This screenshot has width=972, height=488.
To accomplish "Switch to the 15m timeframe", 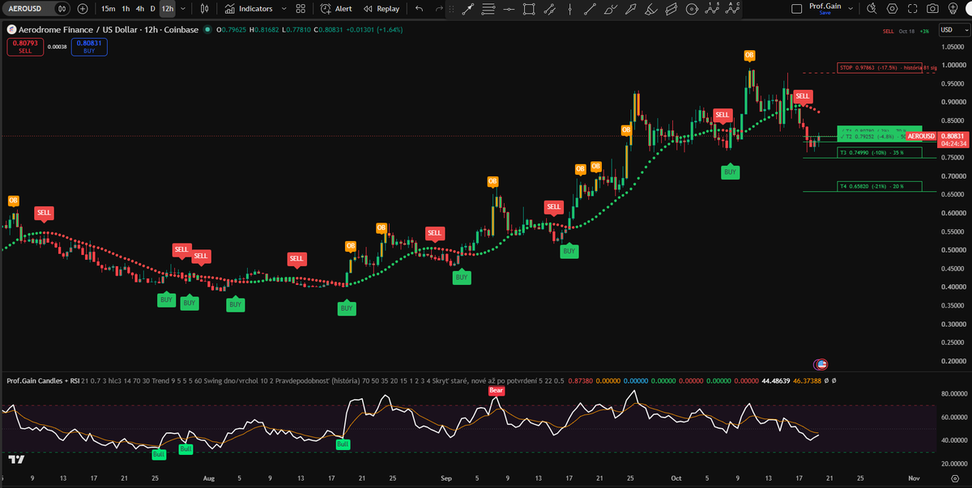I will [x=108, y=8].
